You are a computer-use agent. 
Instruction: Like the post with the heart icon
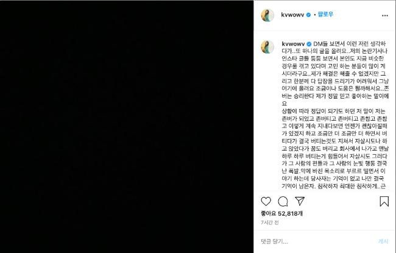coord(266,201)
